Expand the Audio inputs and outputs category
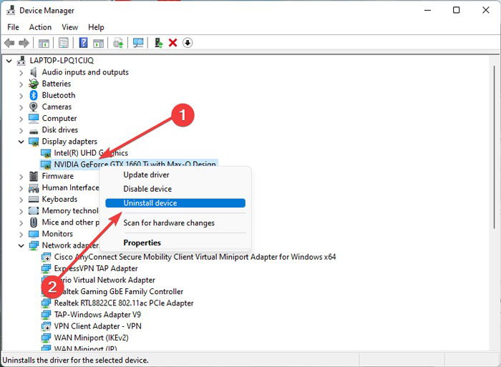This screenshot has height=367, width=501. tap(21, 73)
